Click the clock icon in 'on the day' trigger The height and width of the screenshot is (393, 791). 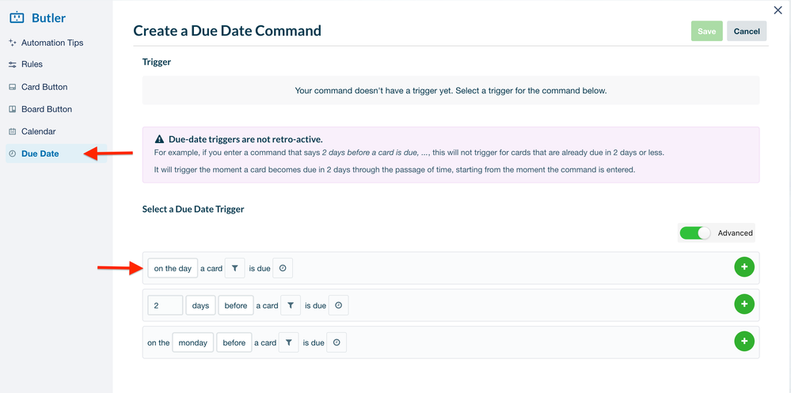coord(283,269)
